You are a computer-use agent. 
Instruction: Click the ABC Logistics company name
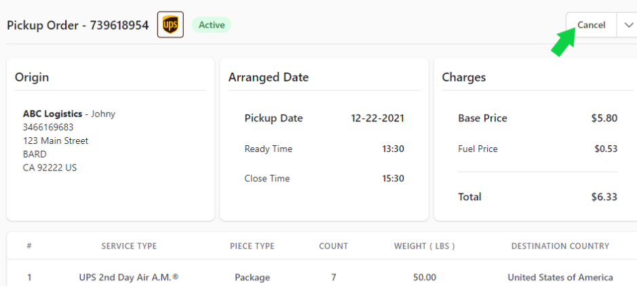52,114
